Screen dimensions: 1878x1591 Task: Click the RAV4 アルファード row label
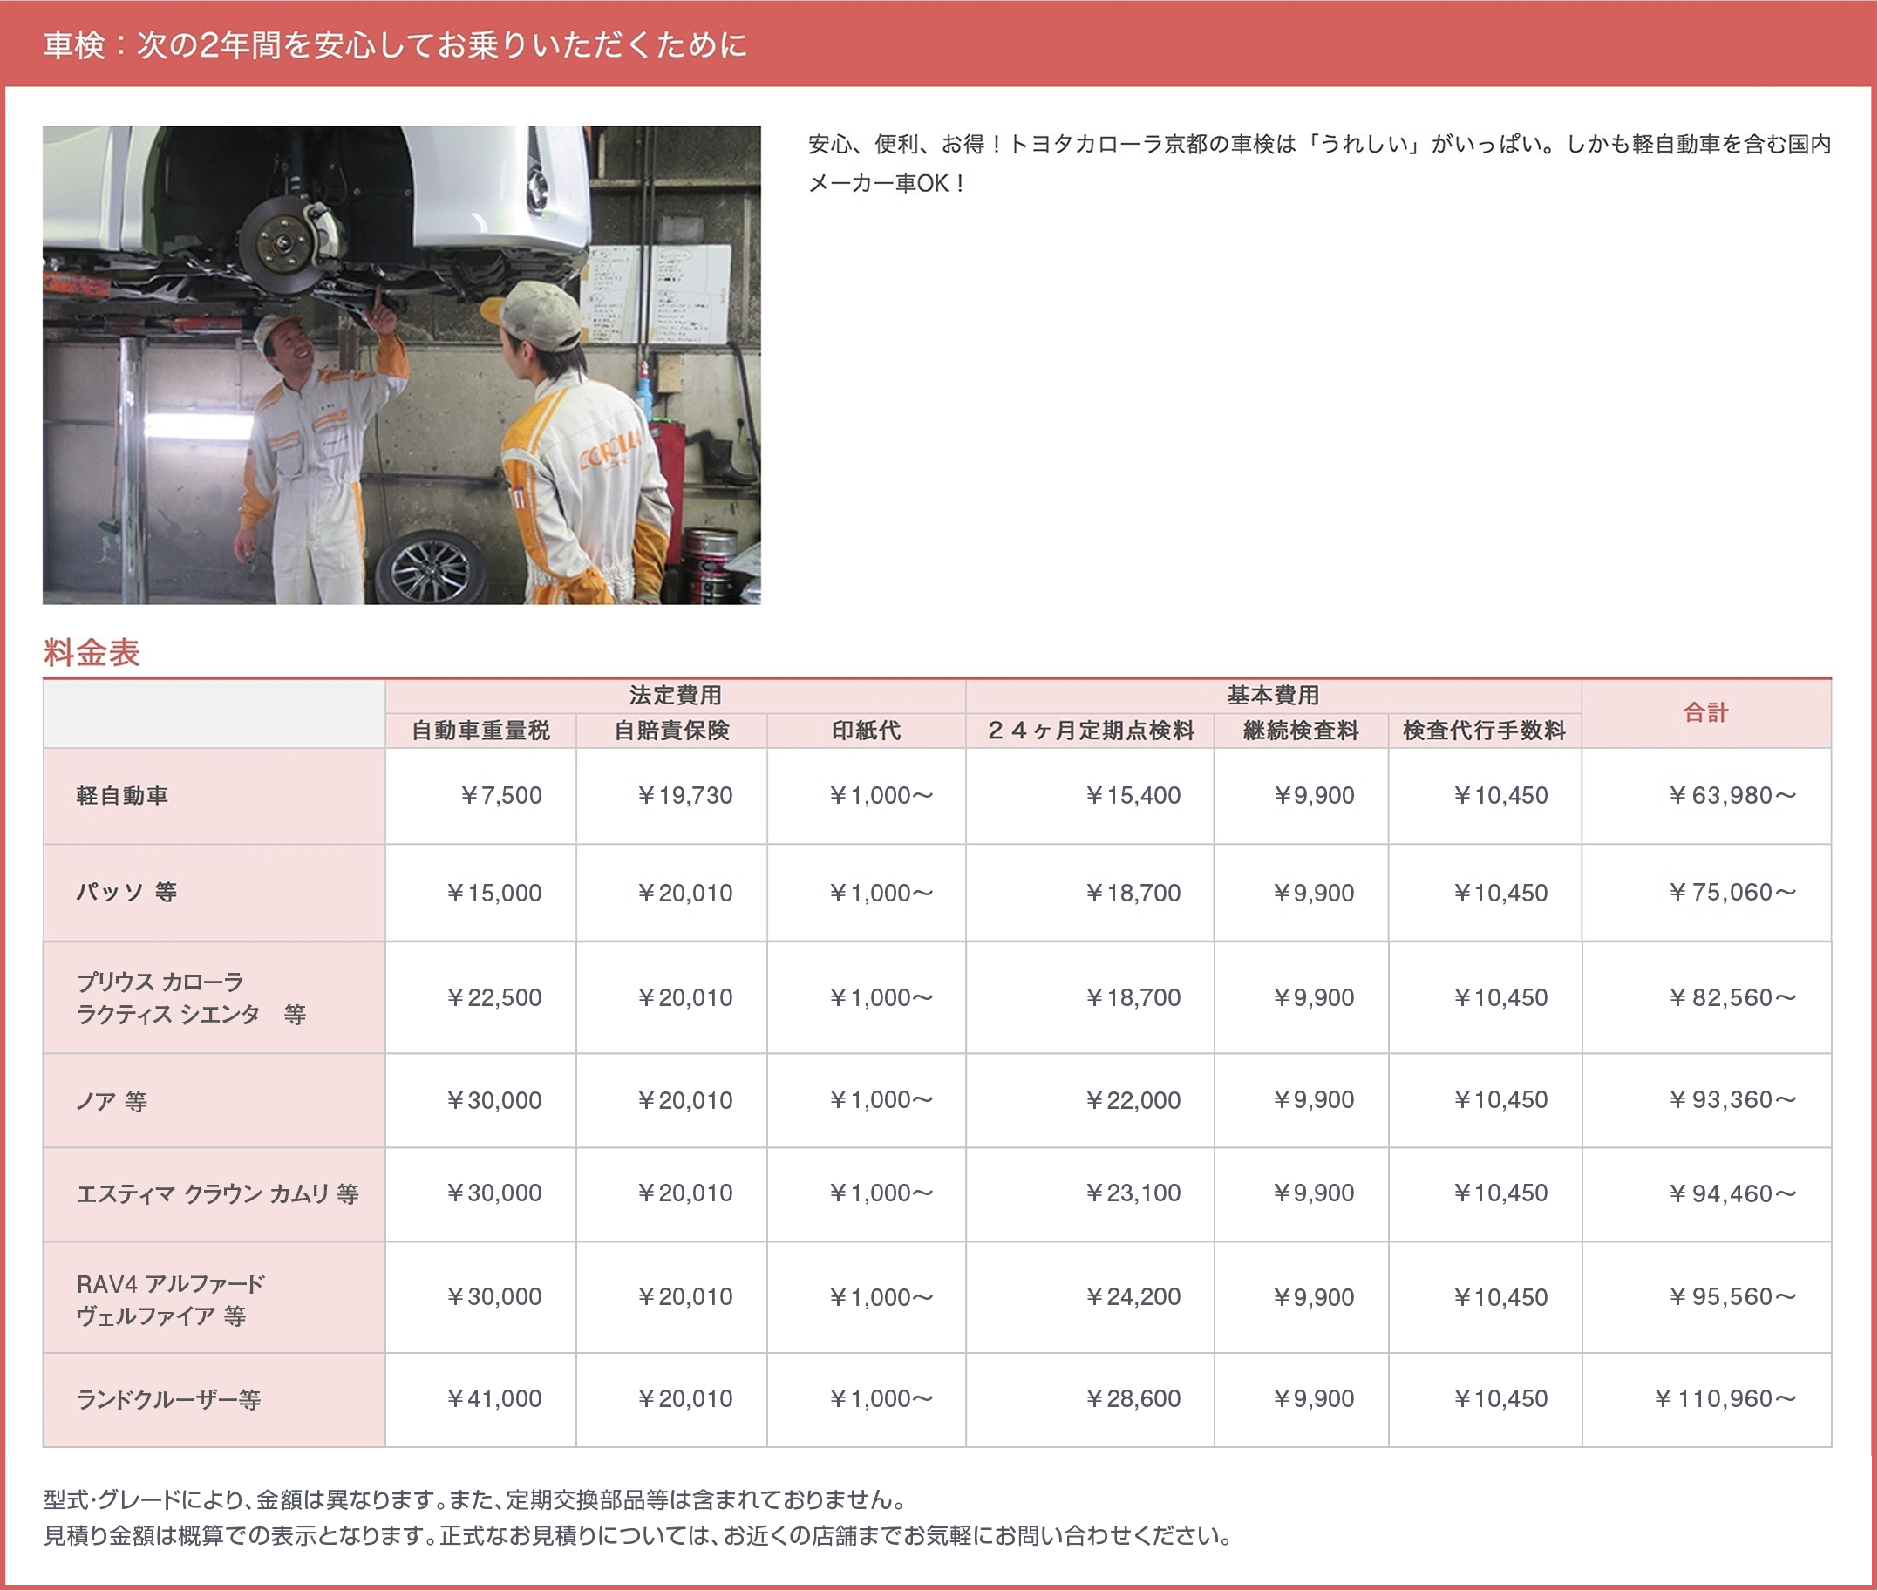point(171,1299)
